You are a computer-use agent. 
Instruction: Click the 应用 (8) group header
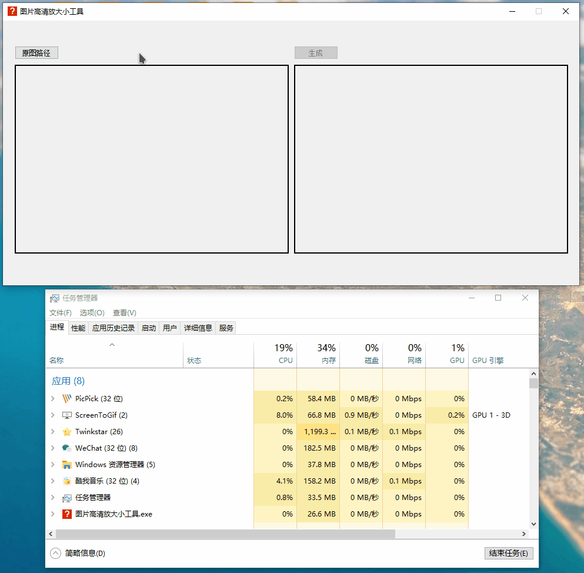pos(68,381)
